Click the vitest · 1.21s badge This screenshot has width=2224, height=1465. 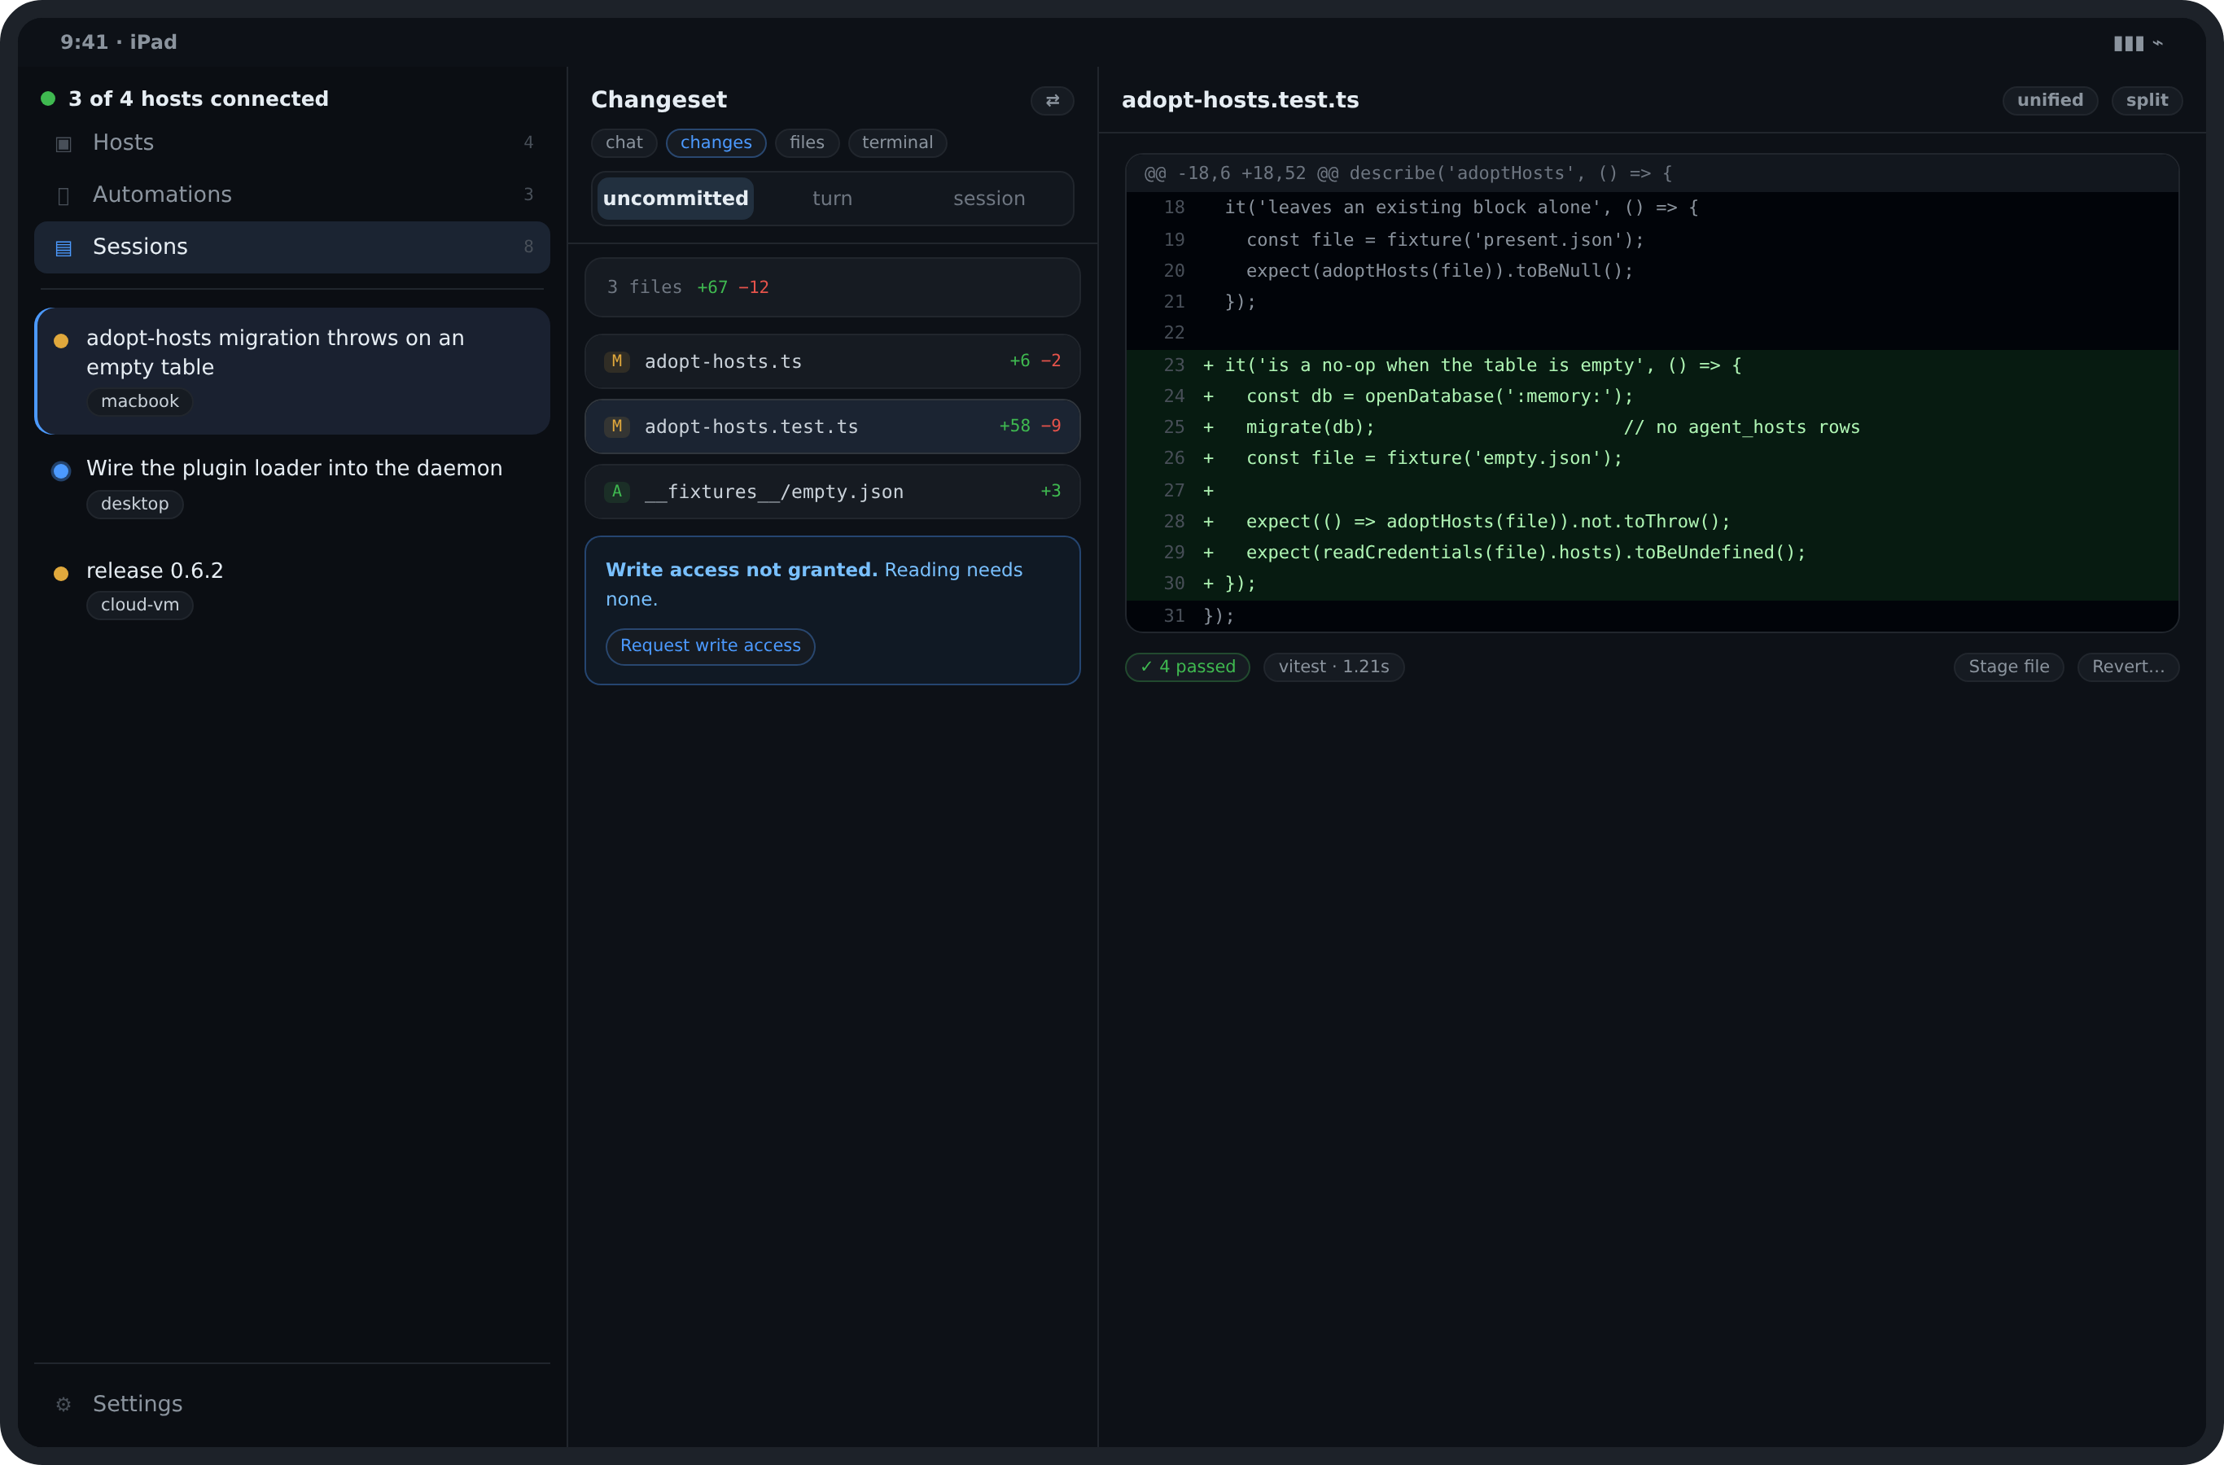[x=1333, y=666]
